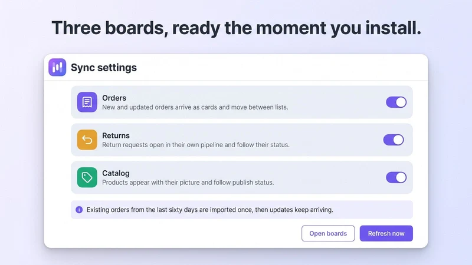472x265 pixels.
Task: Click the Returns description text
Action: 196,145
